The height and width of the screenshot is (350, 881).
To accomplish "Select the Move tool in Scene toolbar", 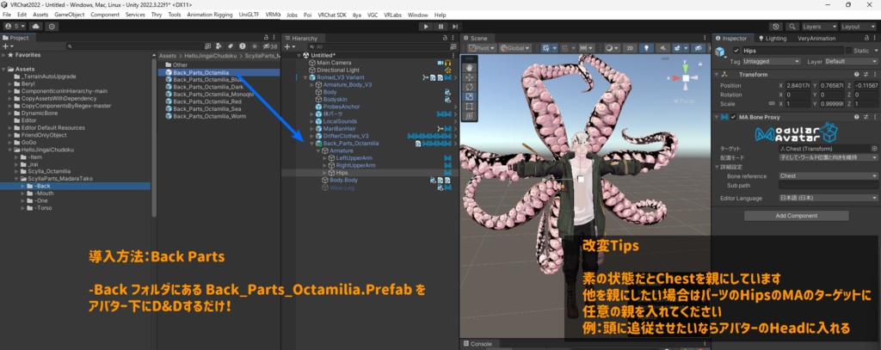I will point(469,77).
